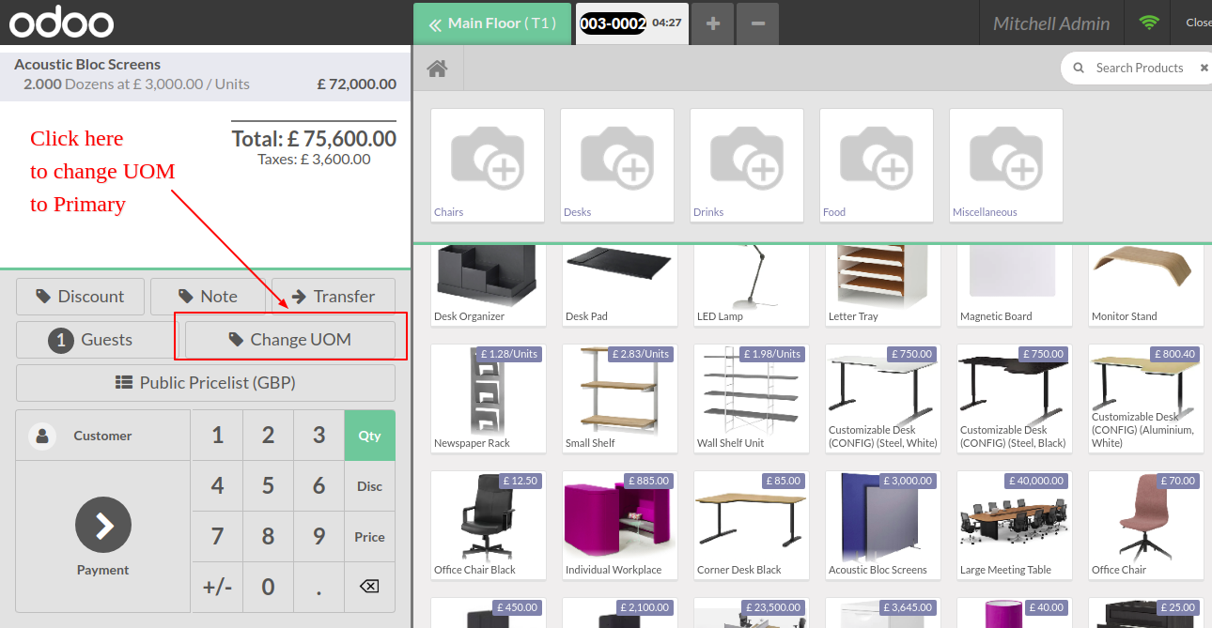
Task: Add Individual Workplace product
Action: point(620,525)
